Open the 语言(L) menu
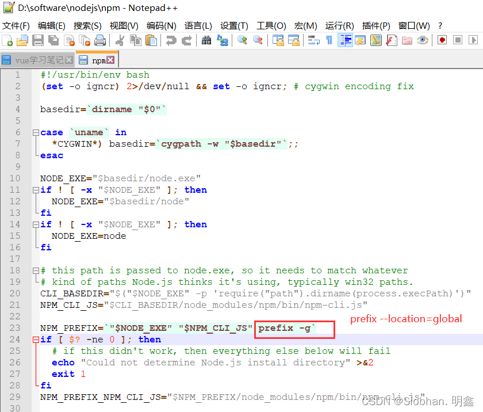This screenshot has width=483, height=412. pyautogui.click(x=198, y=26)
